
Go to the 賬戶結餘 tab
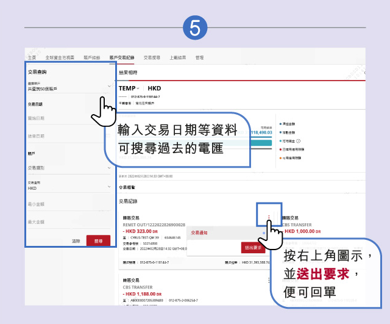coord(91,57)
